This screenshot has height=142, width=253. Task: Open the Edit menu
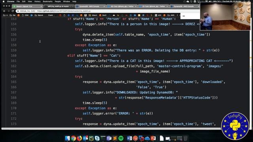(24, 2)
